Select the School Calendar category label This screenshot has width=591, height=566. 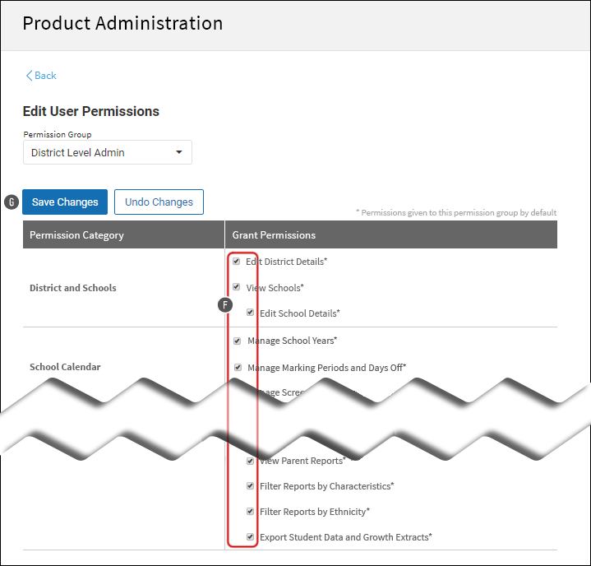(65, 367)
